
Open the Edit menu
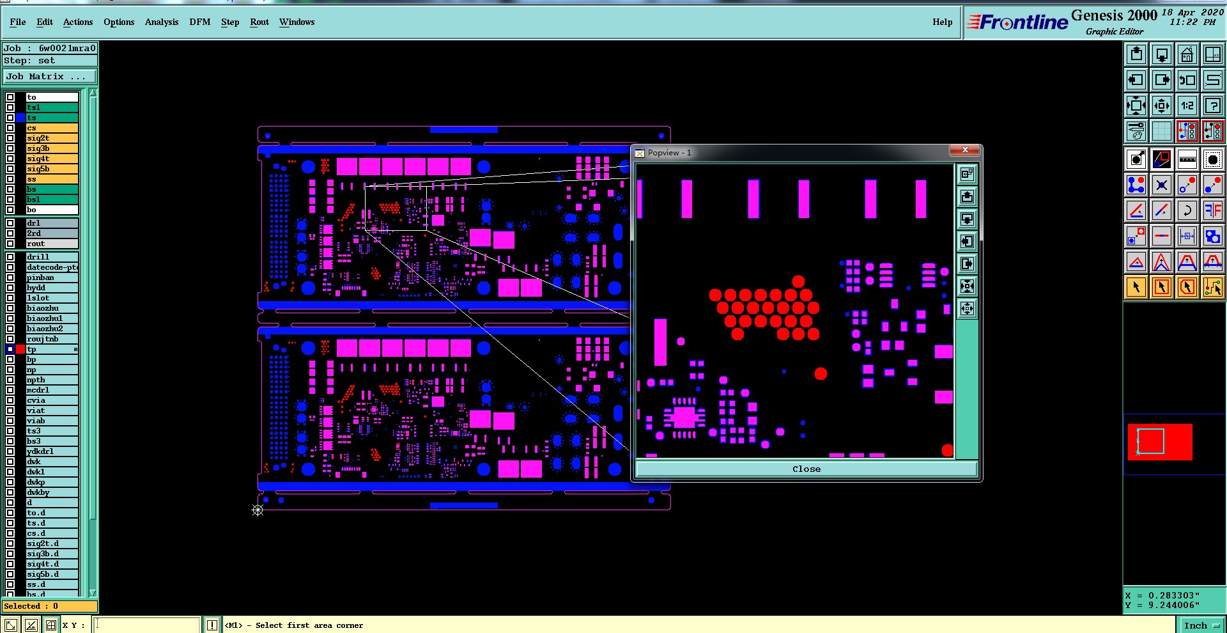pyautogui.click(x=45, y=22)
